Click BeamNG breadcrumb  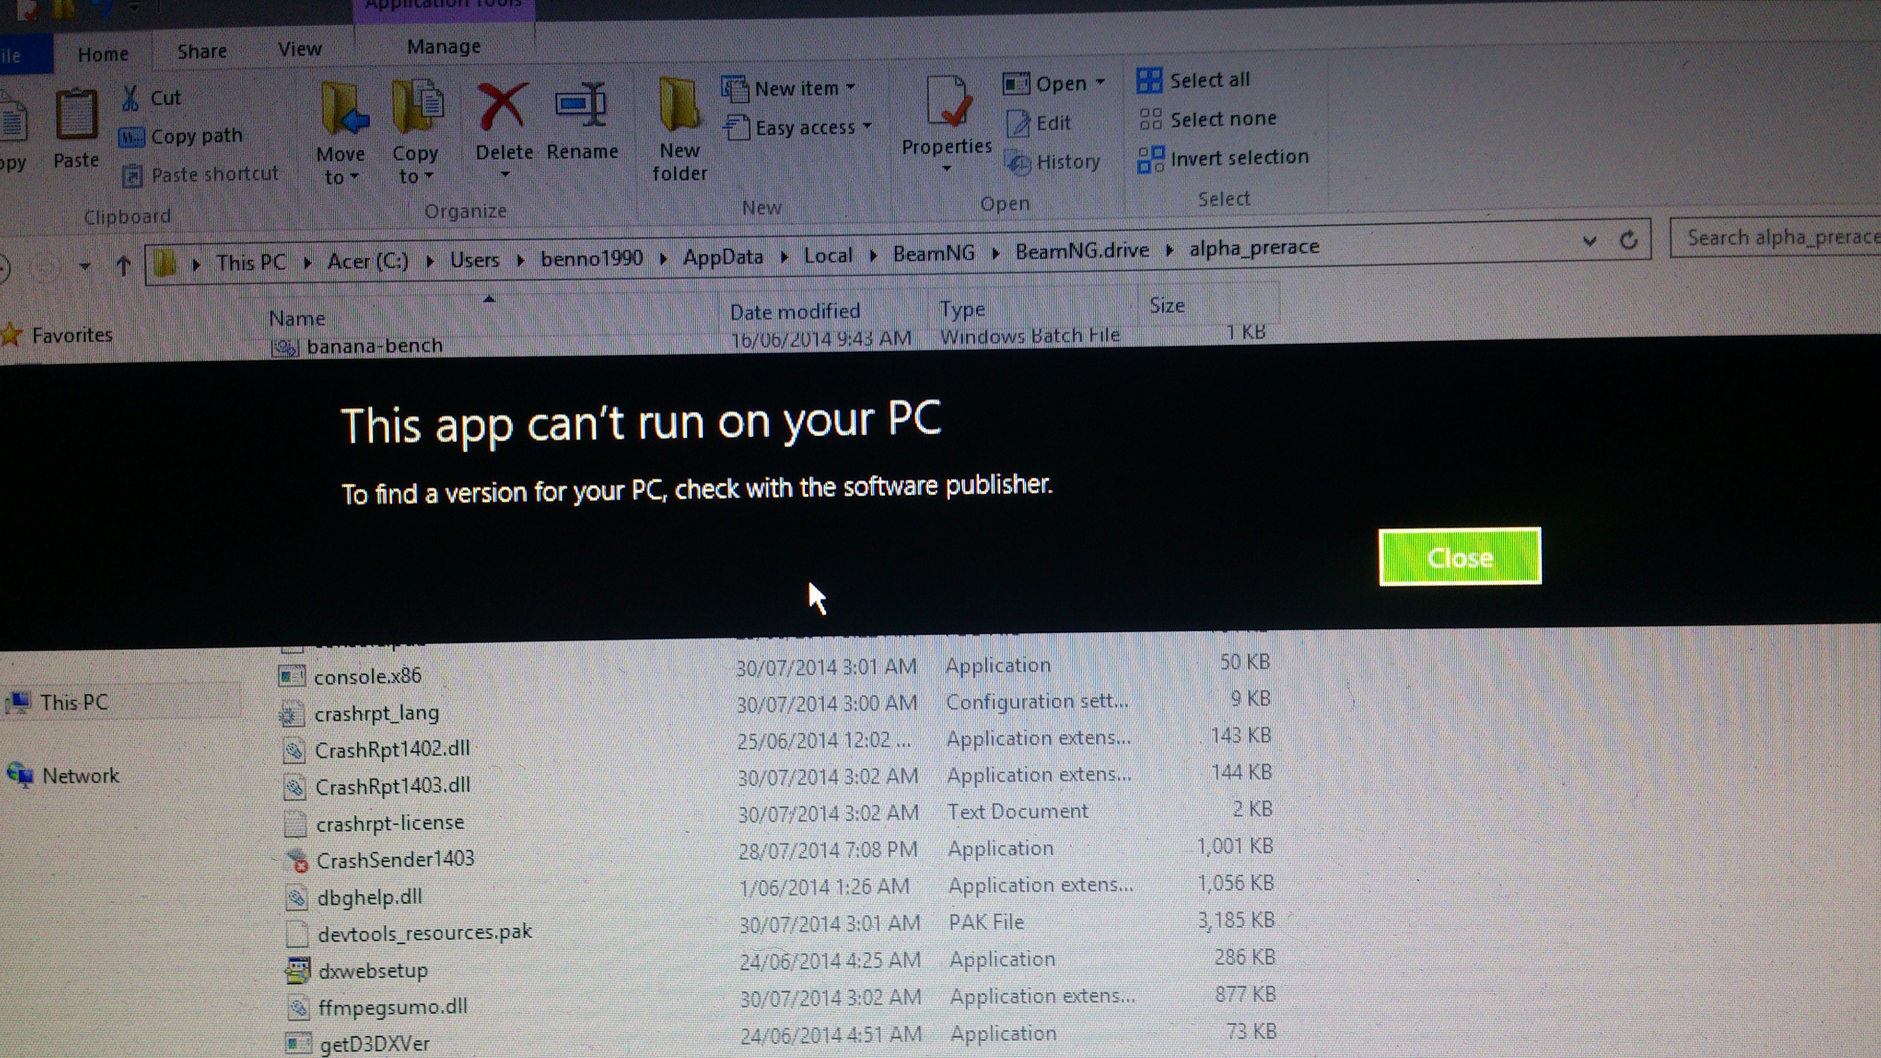click(x=933, y=253)
